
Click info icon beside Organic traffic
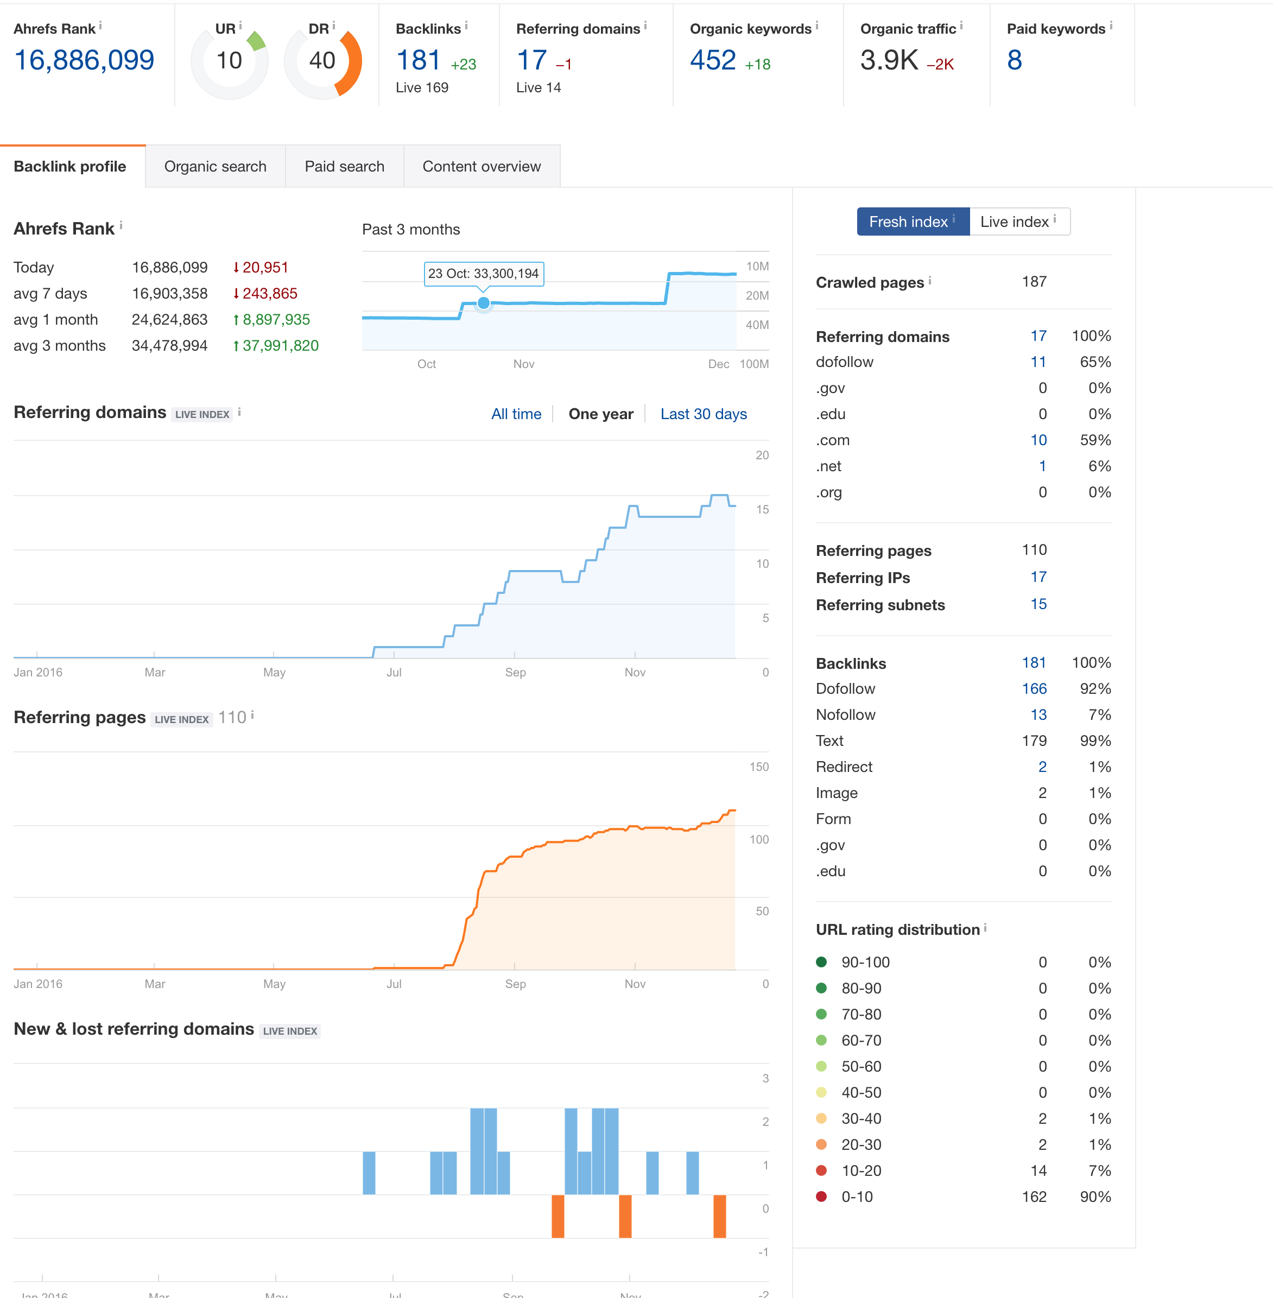click(x=961, y=26)
